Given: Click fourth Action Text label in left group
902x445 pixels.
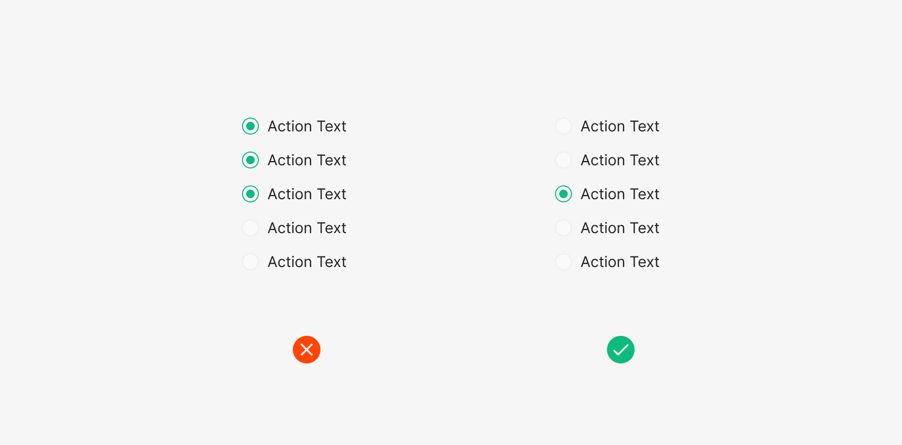Looking at the screenshot, I should (x=307, y=228).
